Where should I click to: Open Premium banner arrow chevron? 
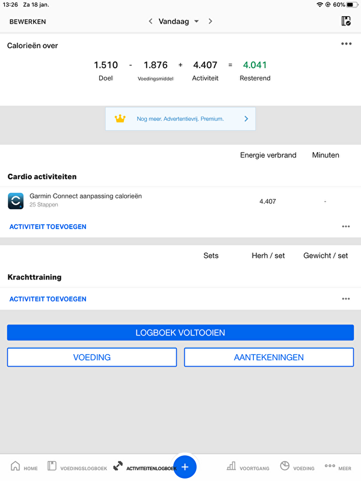coord(246,118)
